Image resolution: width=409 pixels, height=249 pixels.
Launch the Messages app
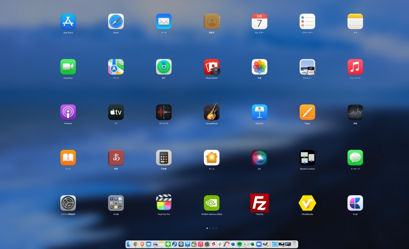pos(355,157)
